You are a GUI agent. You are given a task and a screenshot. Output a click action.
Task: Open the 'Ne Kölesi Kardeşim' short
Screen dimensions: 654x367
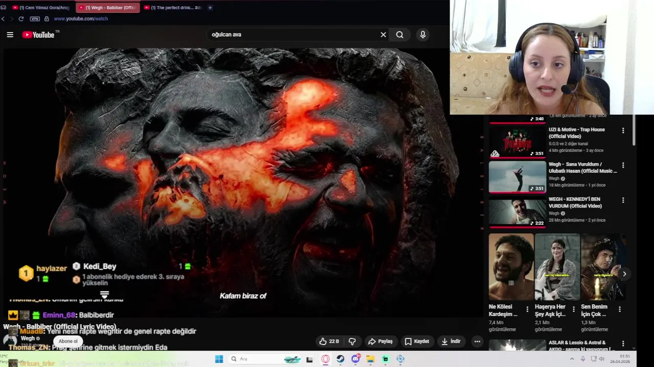511,267
